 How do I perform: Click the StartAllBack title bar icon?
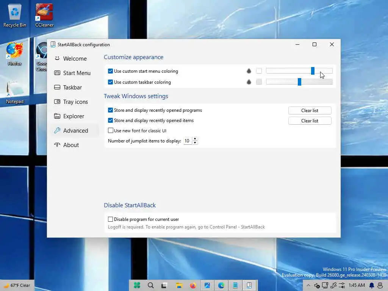[x=53, y=45]
